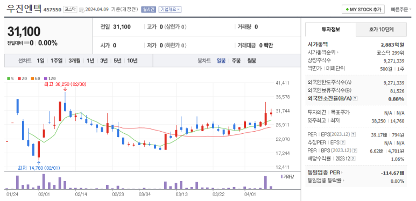
Task: Click the 최고 38,250 (02/08) chart annotation
Action: coord(65,84)
